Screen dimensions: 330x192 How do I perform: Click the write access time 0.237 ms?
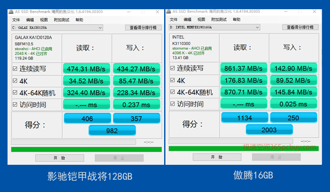(x=136, y=105)
